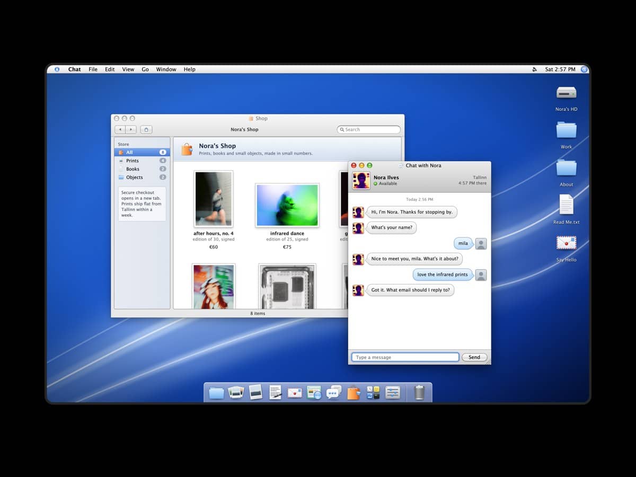Open the Read Me.txt file icon
The image size is (636, 477).
(567, 205)
